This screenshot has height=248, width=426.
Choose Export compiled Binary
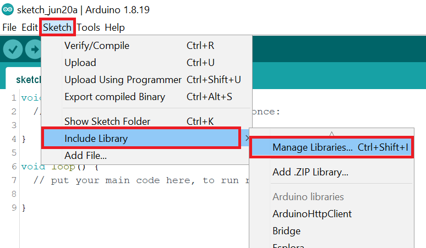114,97
